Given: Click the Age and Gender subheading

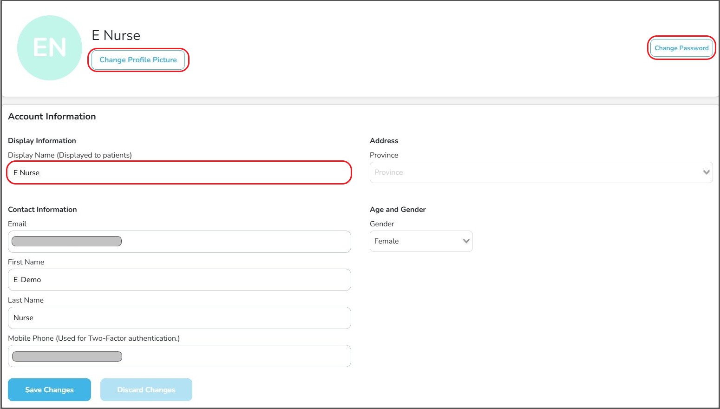Looking at the screenshot, I should (x=398, y=210).
